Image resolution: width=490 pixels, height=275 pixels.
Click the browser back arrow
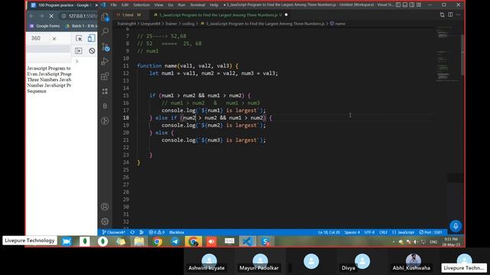pyautogui.click(x=31, y=16)
